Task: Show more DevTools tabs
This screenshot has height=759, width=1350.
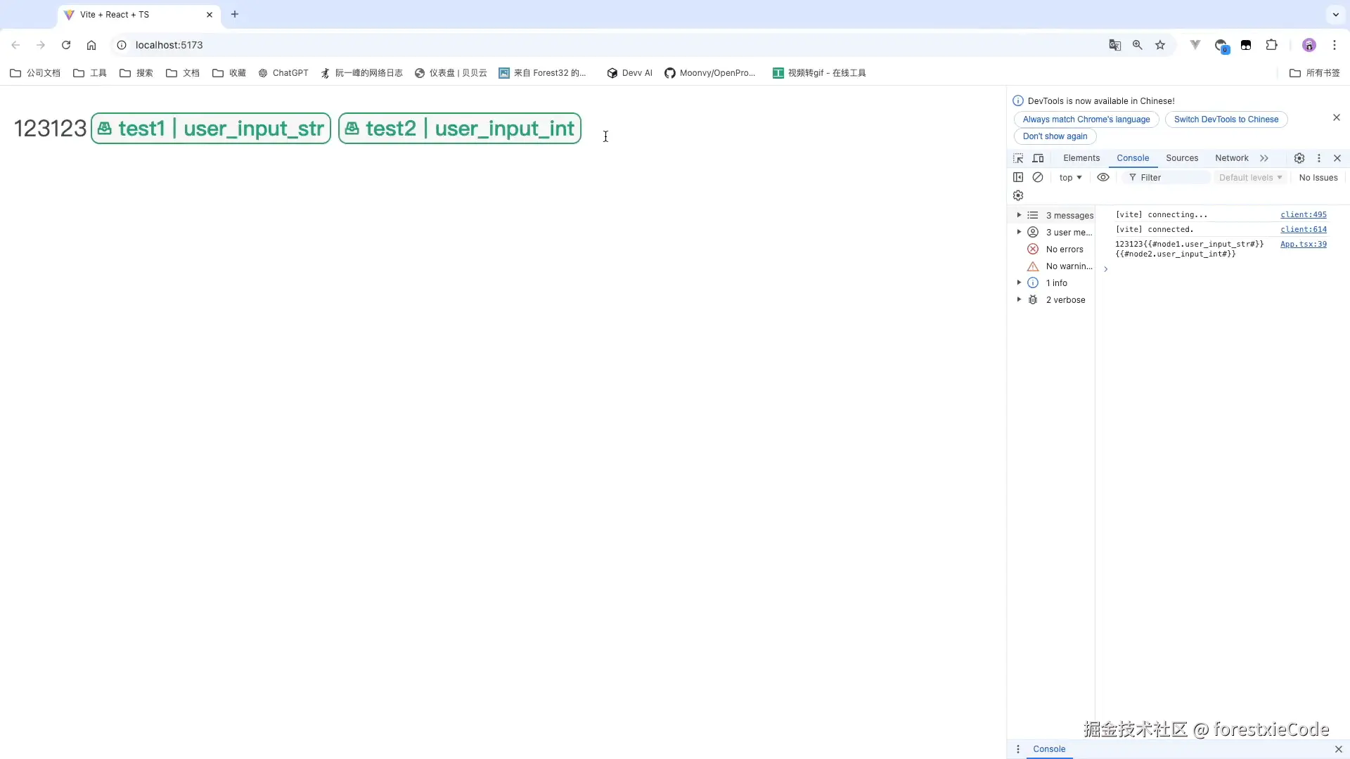Action: pos(1264,158)
